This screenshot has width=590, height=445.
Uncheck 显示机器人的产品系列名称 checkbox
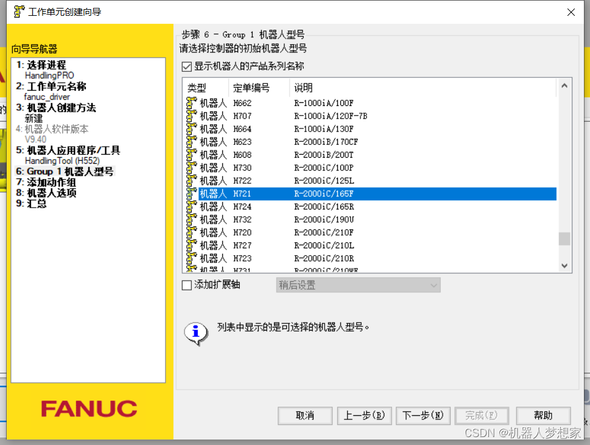click(x=187, y=66)
